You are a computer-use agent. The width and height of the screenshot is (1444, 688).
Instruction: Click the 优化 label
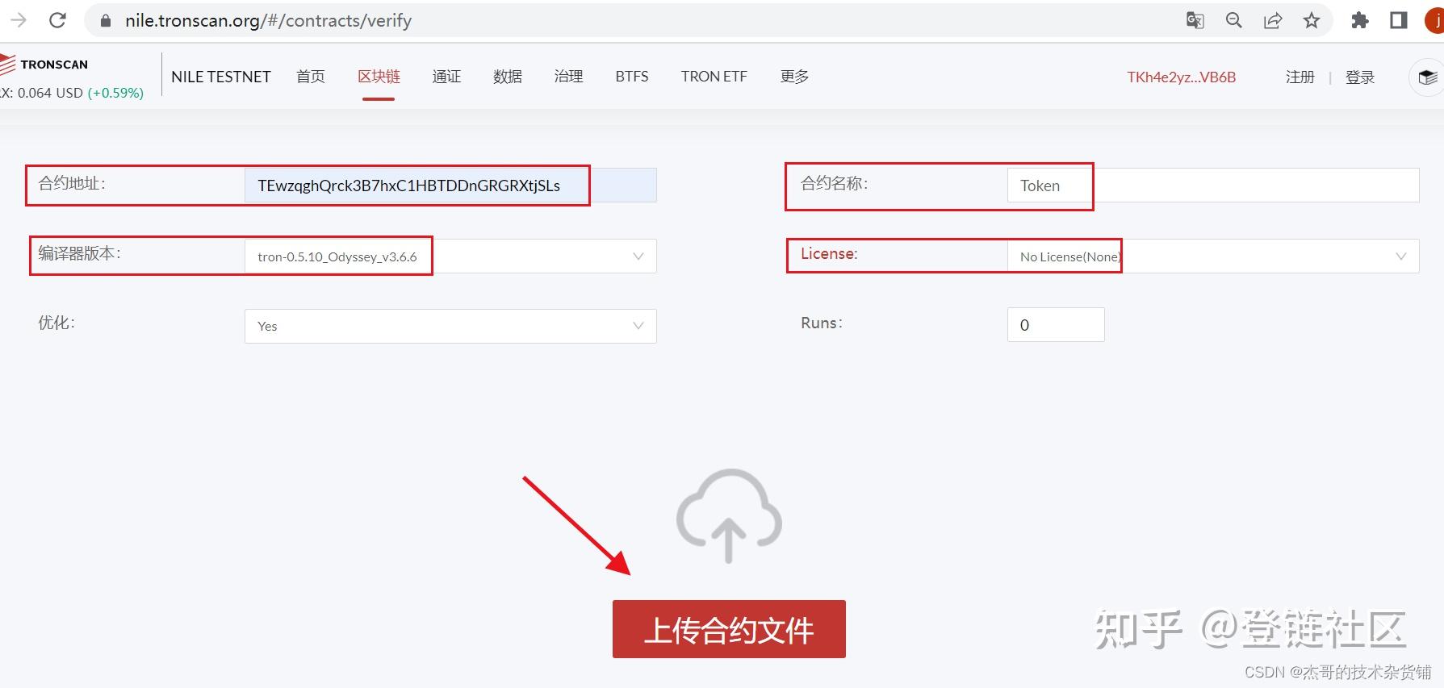pos(57,323)
